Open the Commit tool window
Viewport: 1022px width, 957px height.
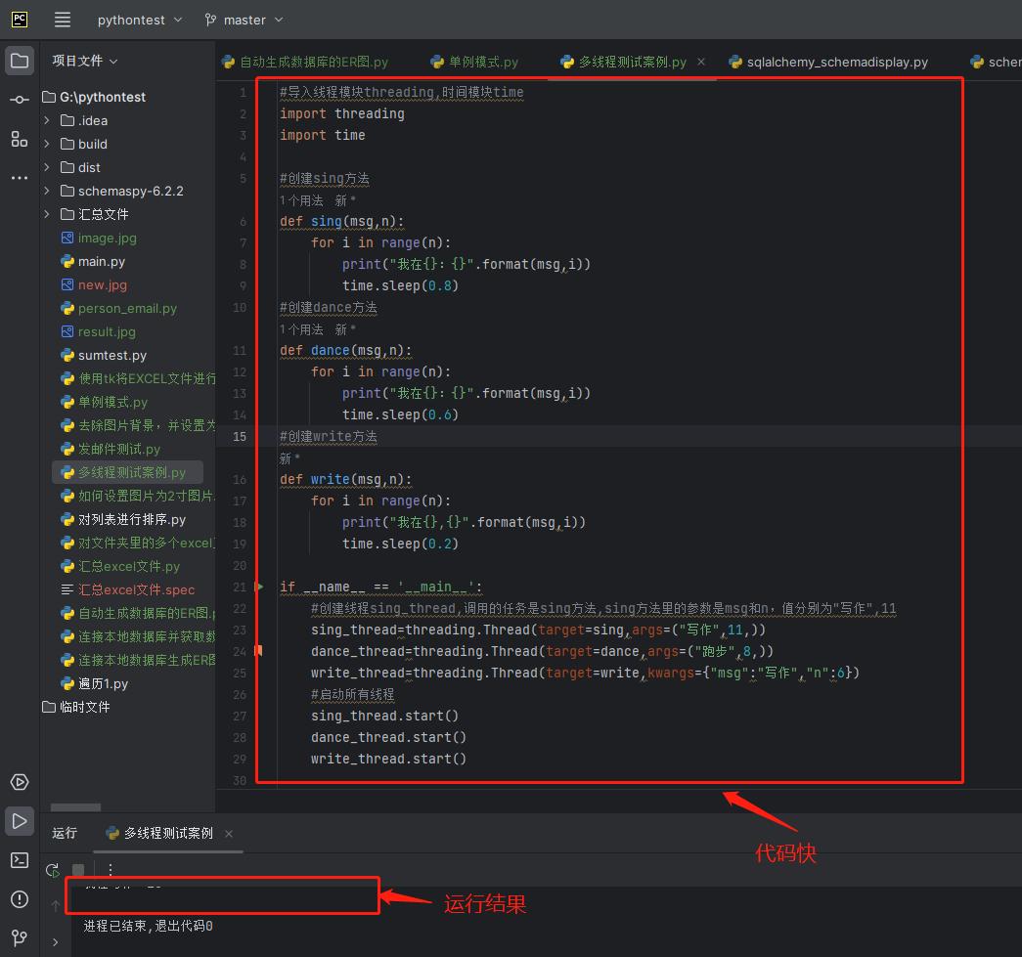20,100
